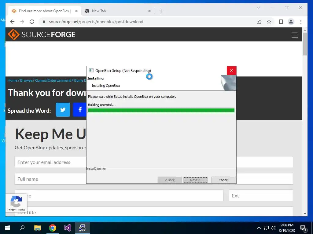Click Cancel in OpenBlox Setup

[223, 180]
